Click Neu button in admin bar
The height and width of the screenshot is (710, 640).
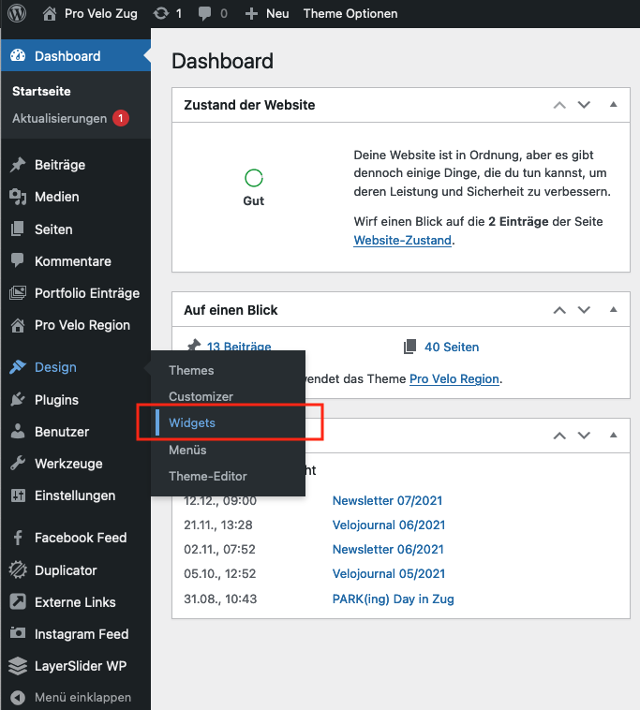click(x=267, y=14)
